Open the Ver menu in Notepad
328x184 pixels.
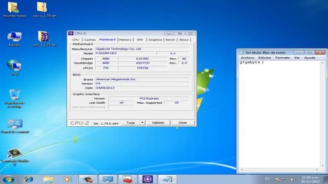(297, 58)
